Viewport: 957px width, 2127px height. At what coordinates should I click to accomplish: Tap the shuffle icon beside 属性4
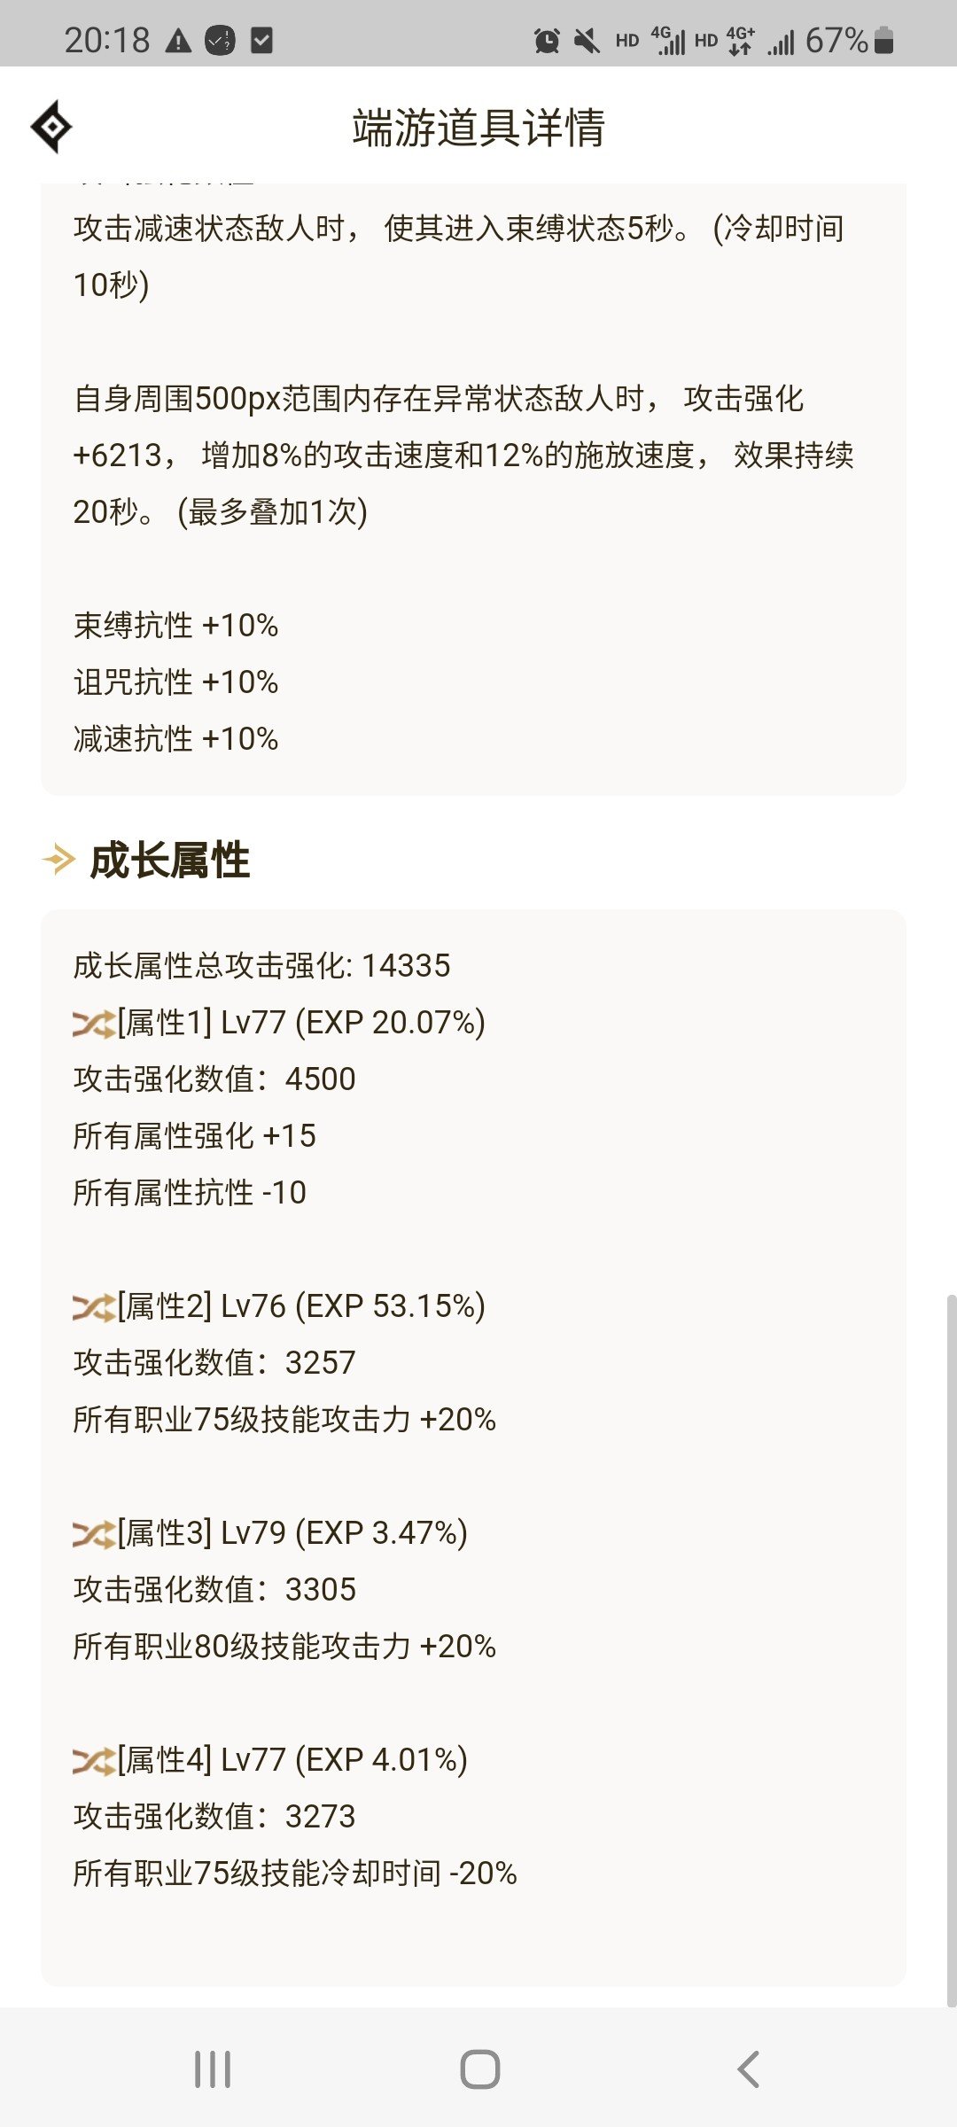94,1761
